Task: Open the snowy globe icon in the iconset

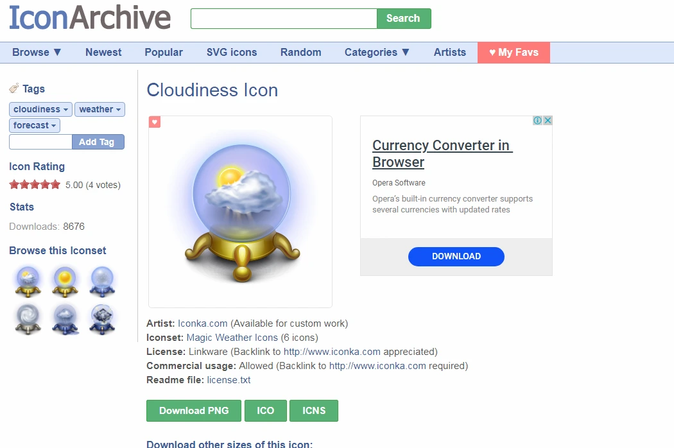Action: point(102,282)
